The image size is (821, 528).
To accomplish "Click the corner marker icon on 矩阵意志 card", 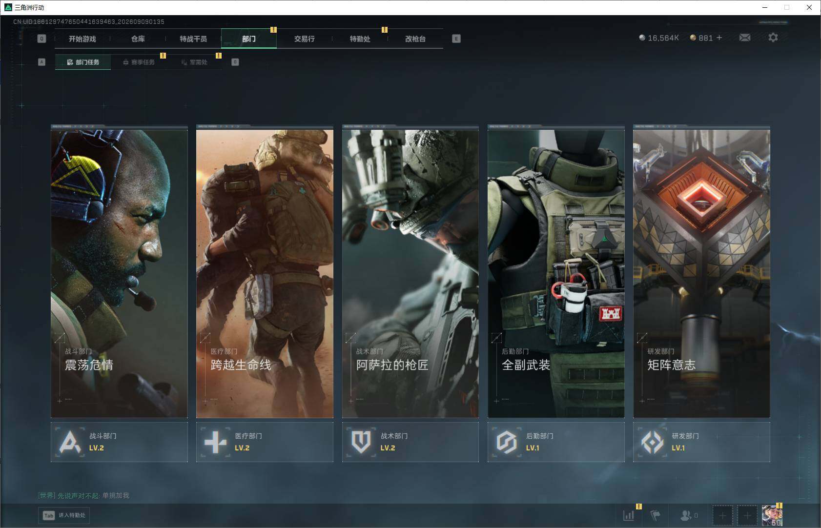I will click(x=642, y=338).
